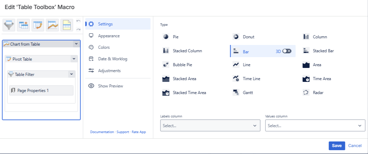368x154 pixels.
Task: Click the Chart from Table toolbar icon
Action: [x=52, y=25]
